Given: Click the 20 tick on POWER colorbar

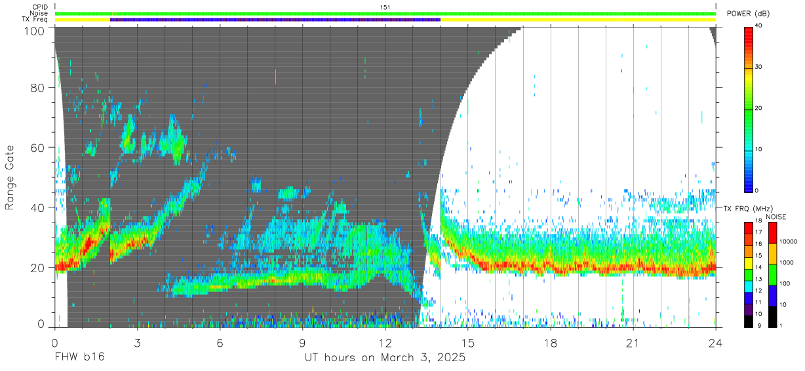Looking at the screenshot, I should [759, 109].
